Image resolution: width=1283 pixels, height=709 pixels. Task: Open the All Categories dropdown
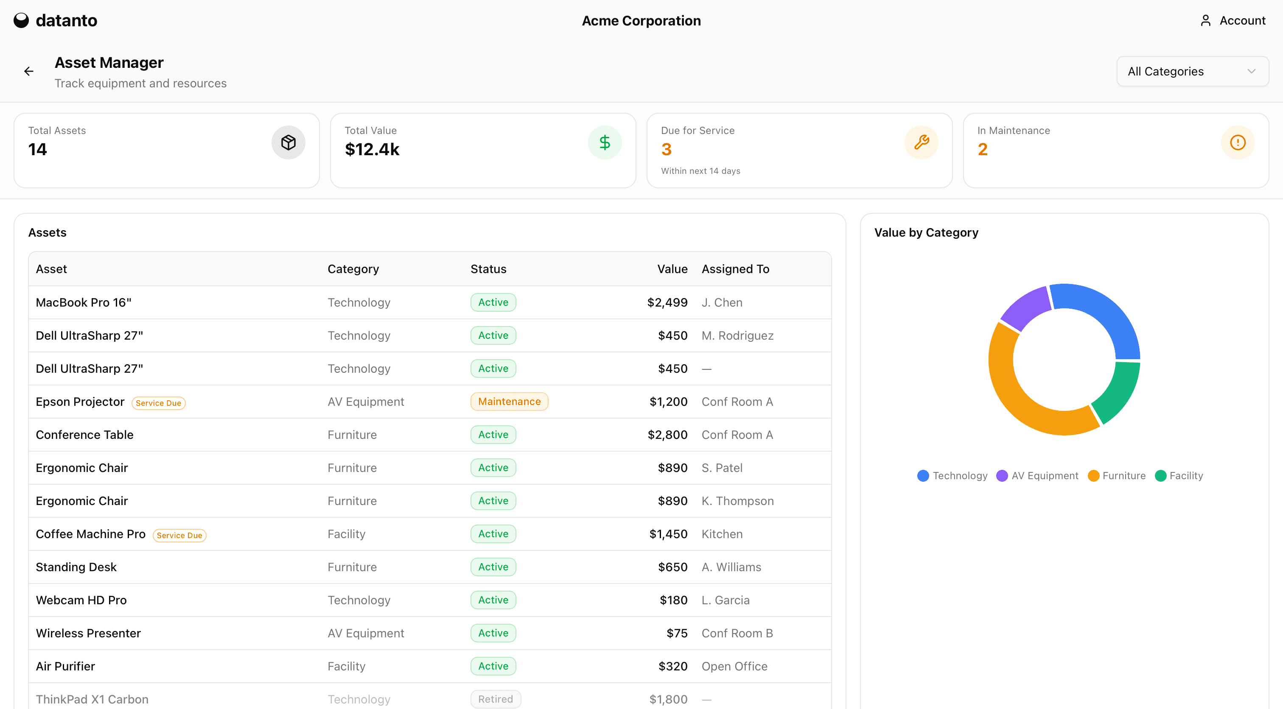[1192, 71]
